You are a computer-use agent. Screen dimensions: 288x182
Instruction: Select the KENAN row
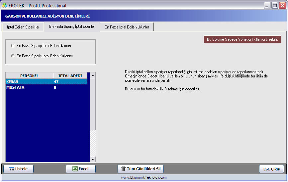[47, 82]
